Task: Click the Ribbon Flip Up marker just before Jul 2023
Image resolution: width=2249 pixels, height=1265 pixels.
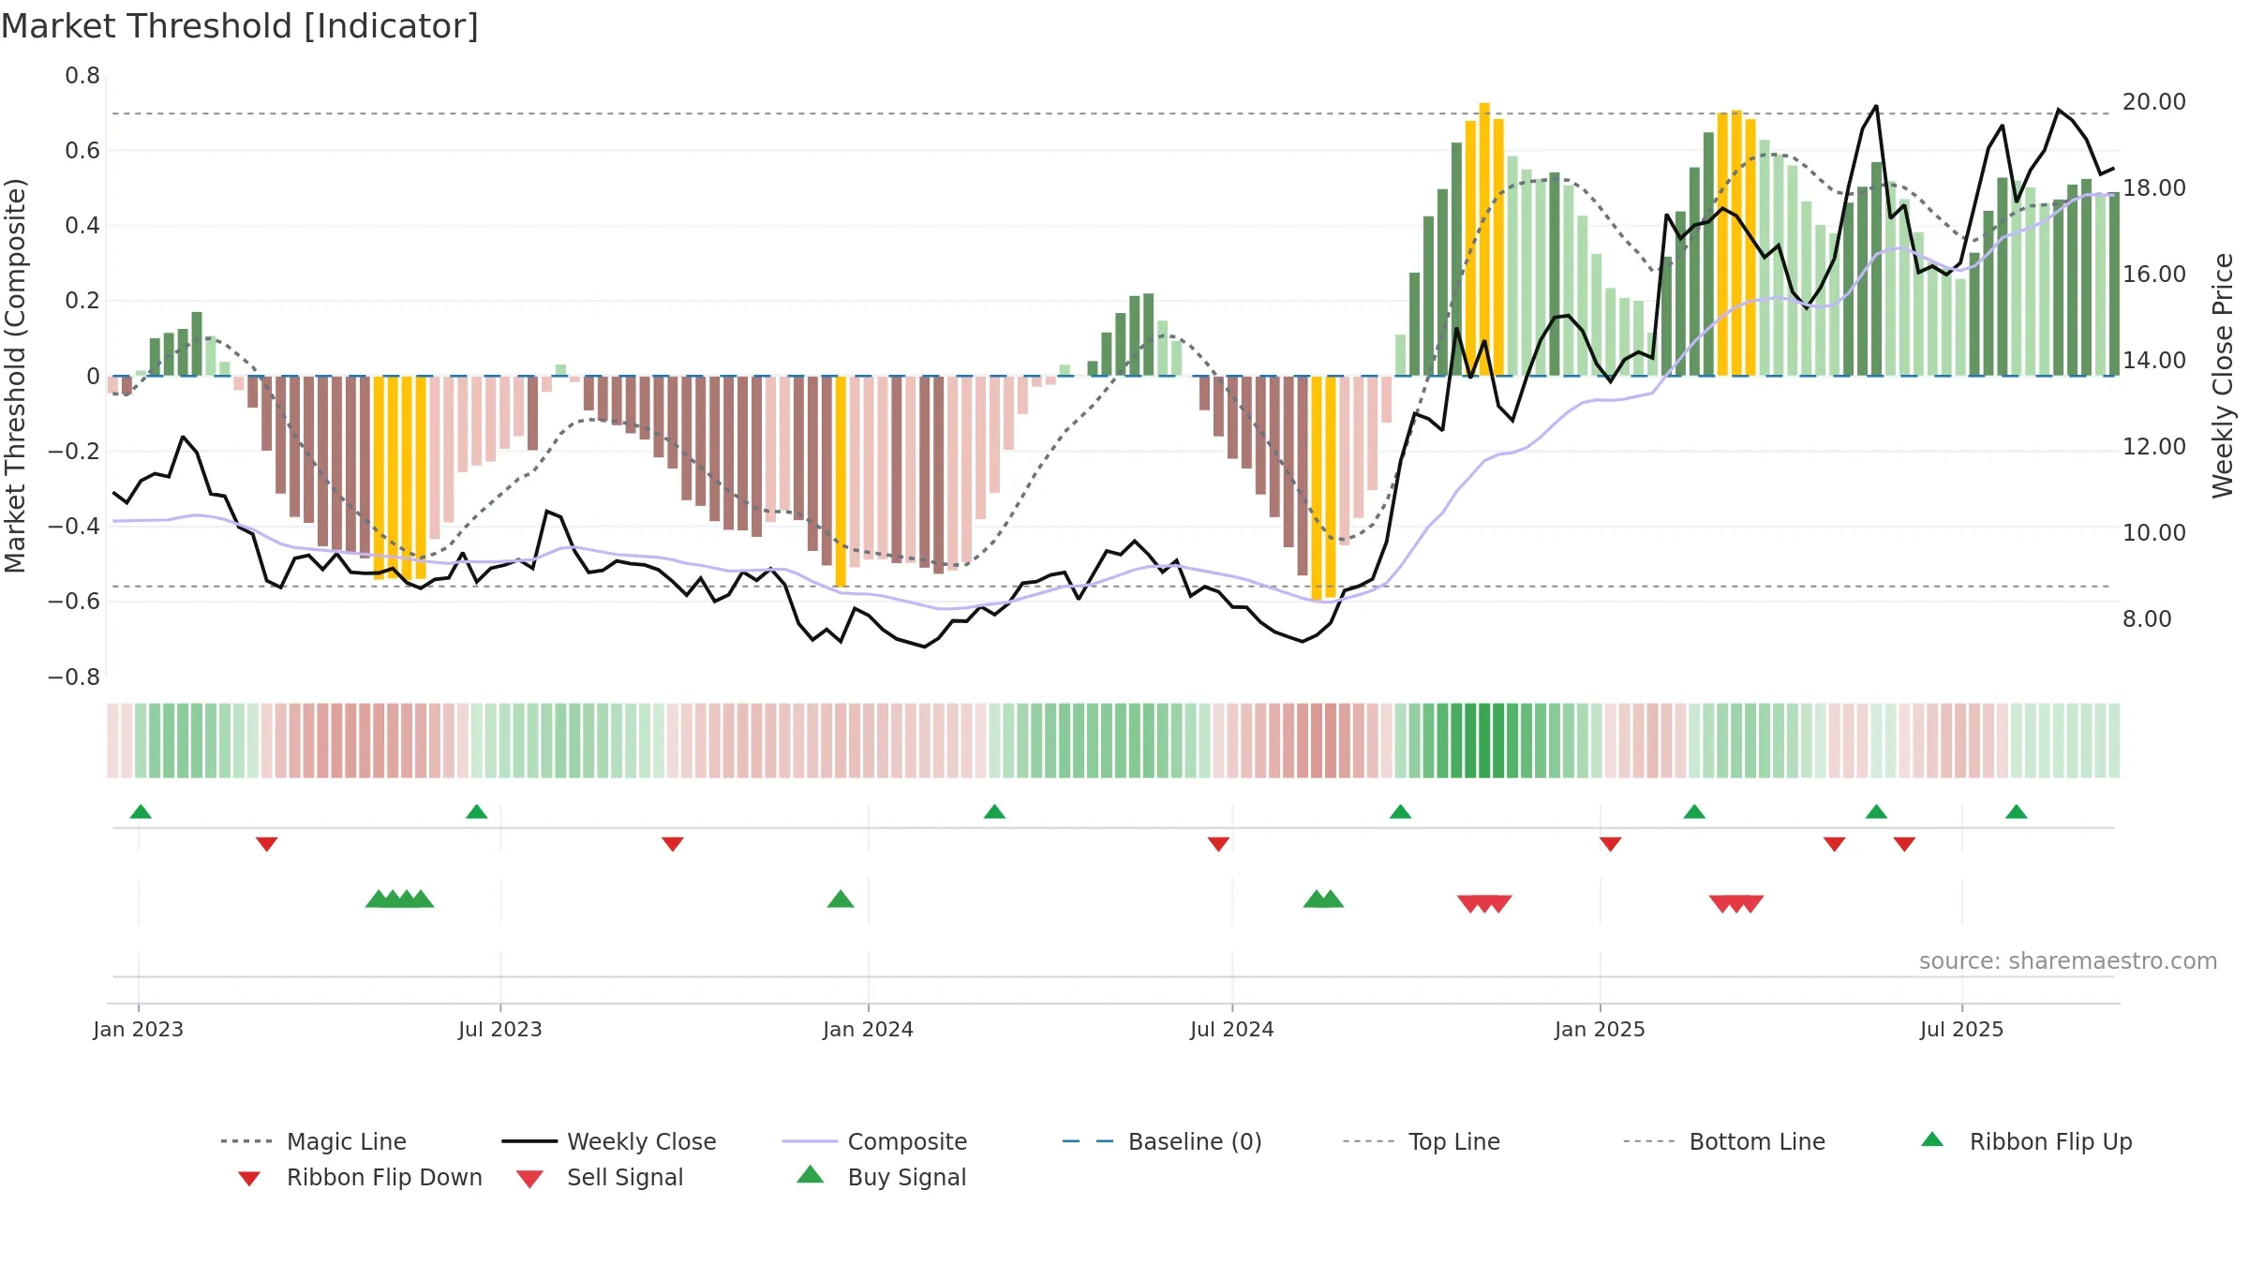Action: [476, 811]
